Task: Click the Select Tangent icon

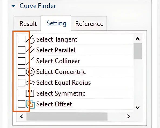Action: [30, 39]
